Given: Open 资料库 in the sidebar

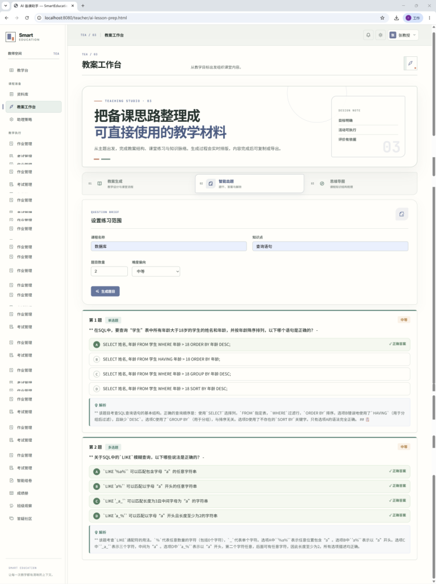Looking at the screenshot, I should 34,94.
